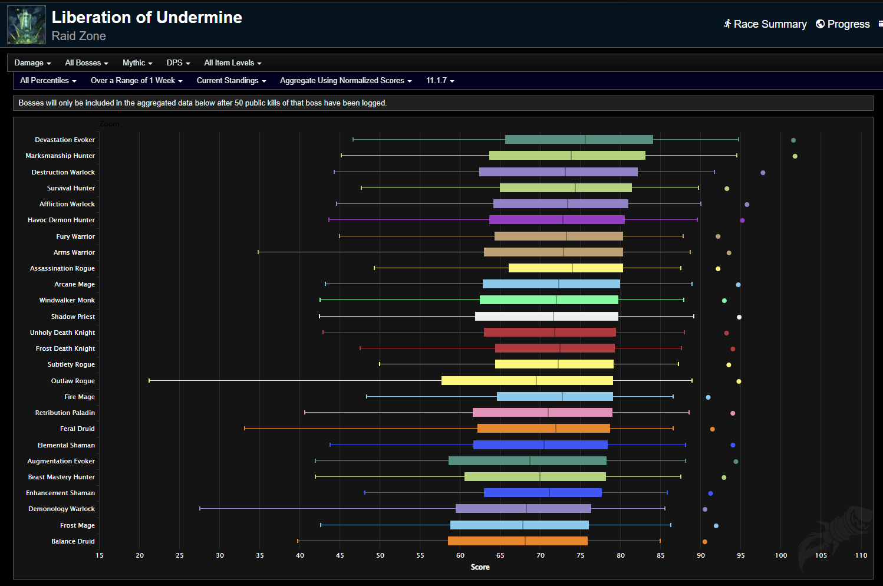
Task: Open the Current Standings dropdown
Action: pos(231,81)
